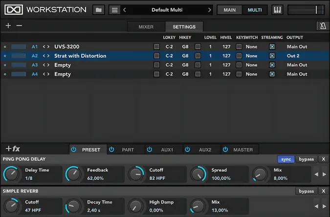330x217 pixels.
Task: Move Ping Pong Delay right arrow
Action: point(324,174)
